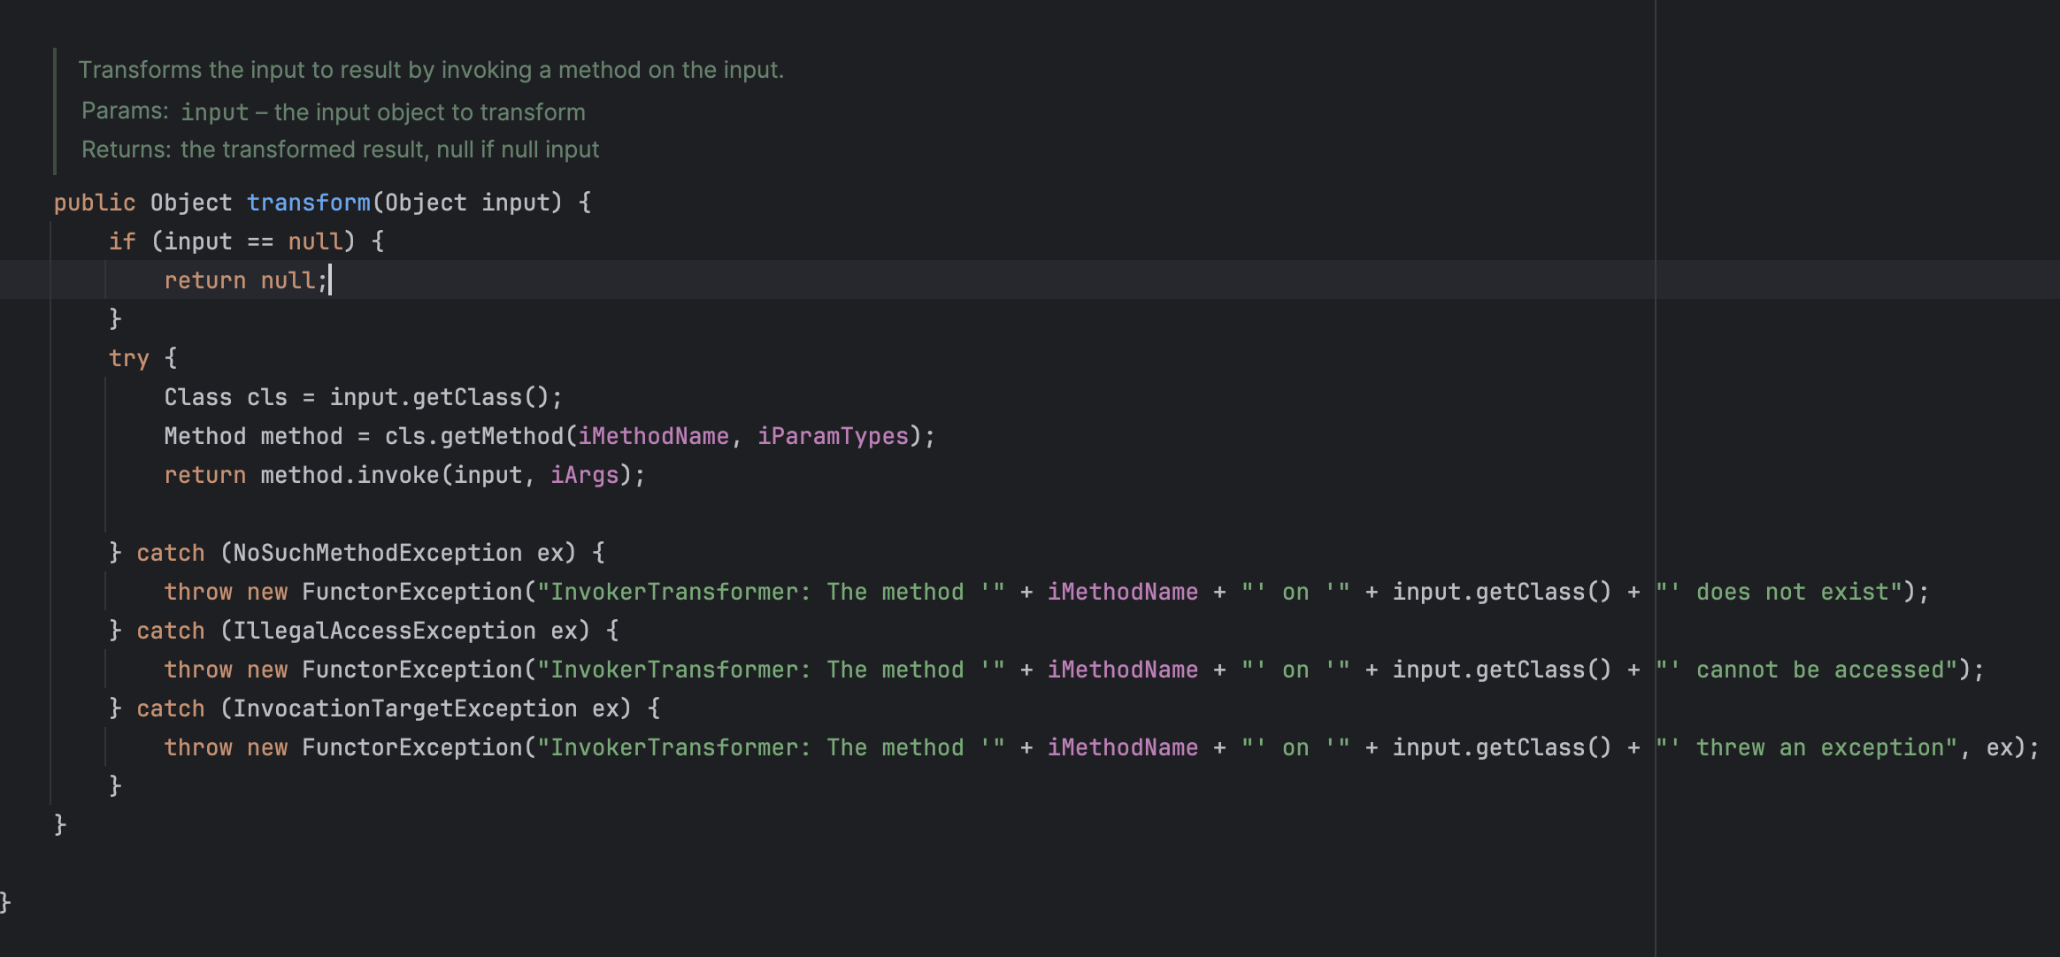The image size is (2060, 957).
Task: Click IllegalAccessException in catch clause
Action: click(385, 631)
